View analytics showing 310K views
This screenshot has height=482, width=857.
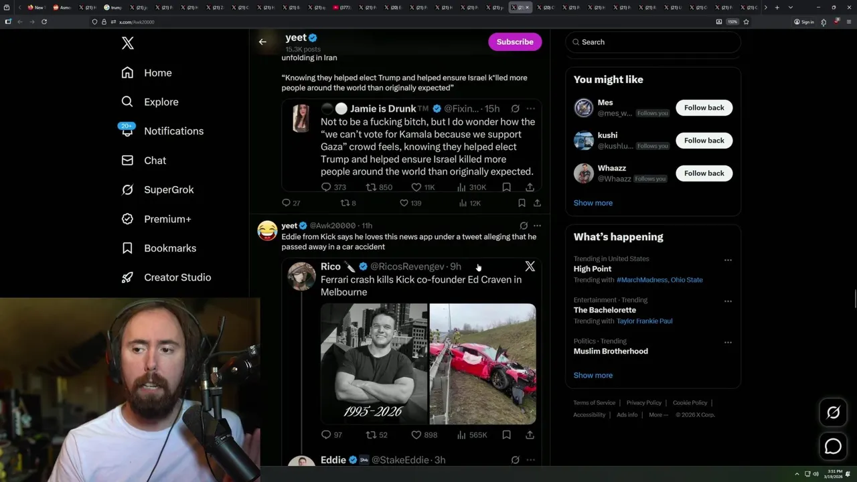[471, 187]
